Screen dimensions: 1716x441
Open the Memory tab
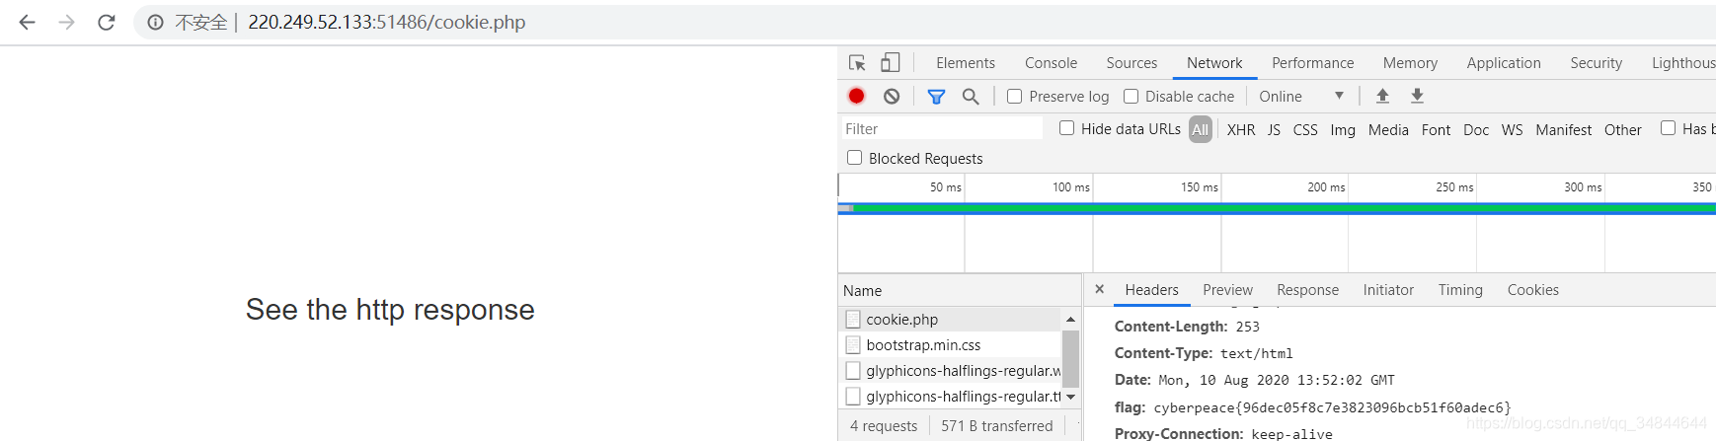point(1410,62)
